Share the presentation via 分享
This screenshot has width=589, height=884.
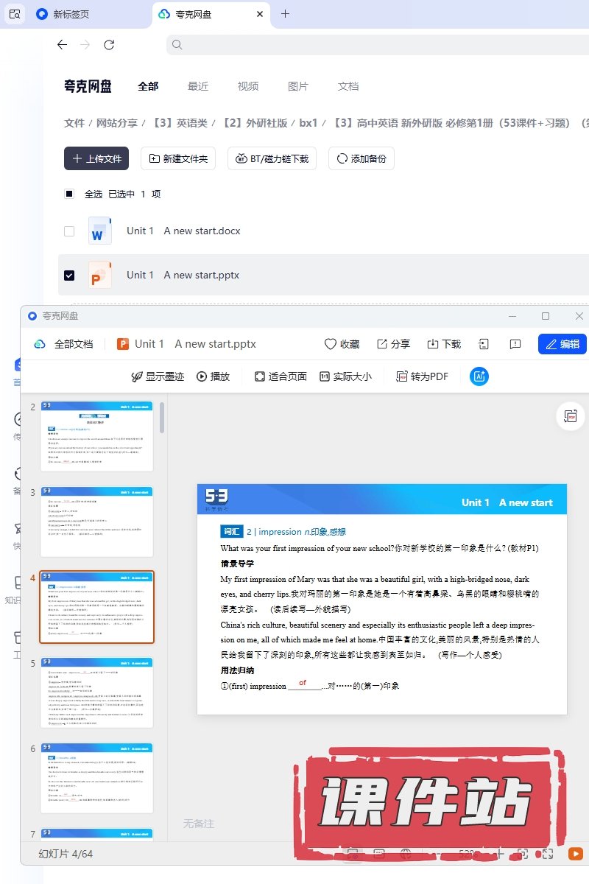click(393, 344)
